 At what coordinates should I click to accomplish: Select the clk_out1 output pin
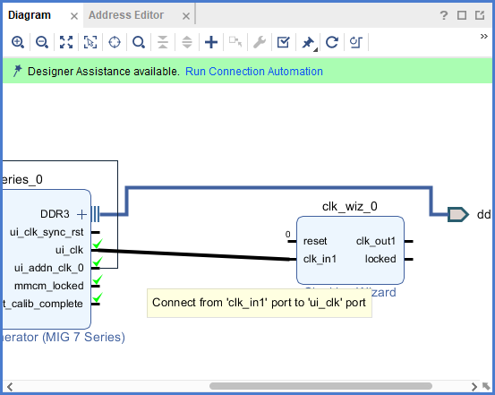tap(376, 241)
